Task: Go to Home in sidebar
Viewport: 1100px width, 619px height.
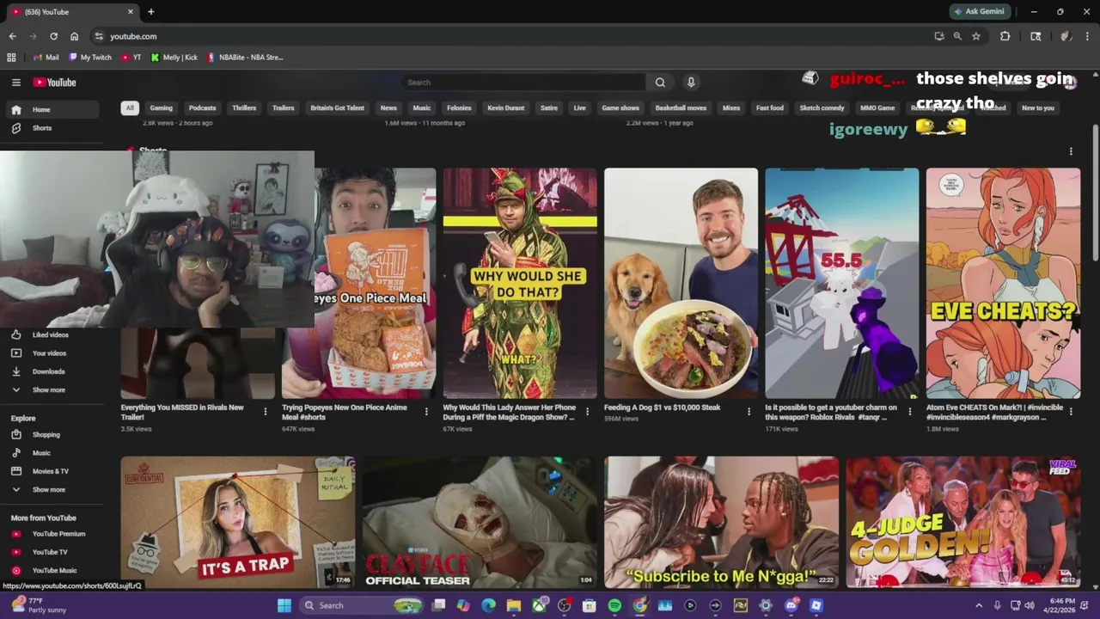Action: tap(53, 110)
